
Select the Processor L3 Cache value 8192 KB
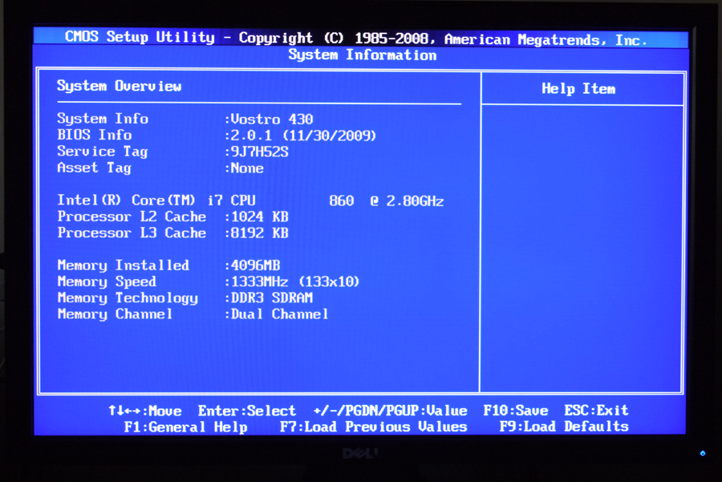click(x=260, y=233)
